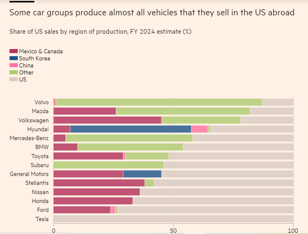Click the 50 tick label on x-axis

point(173,230)
